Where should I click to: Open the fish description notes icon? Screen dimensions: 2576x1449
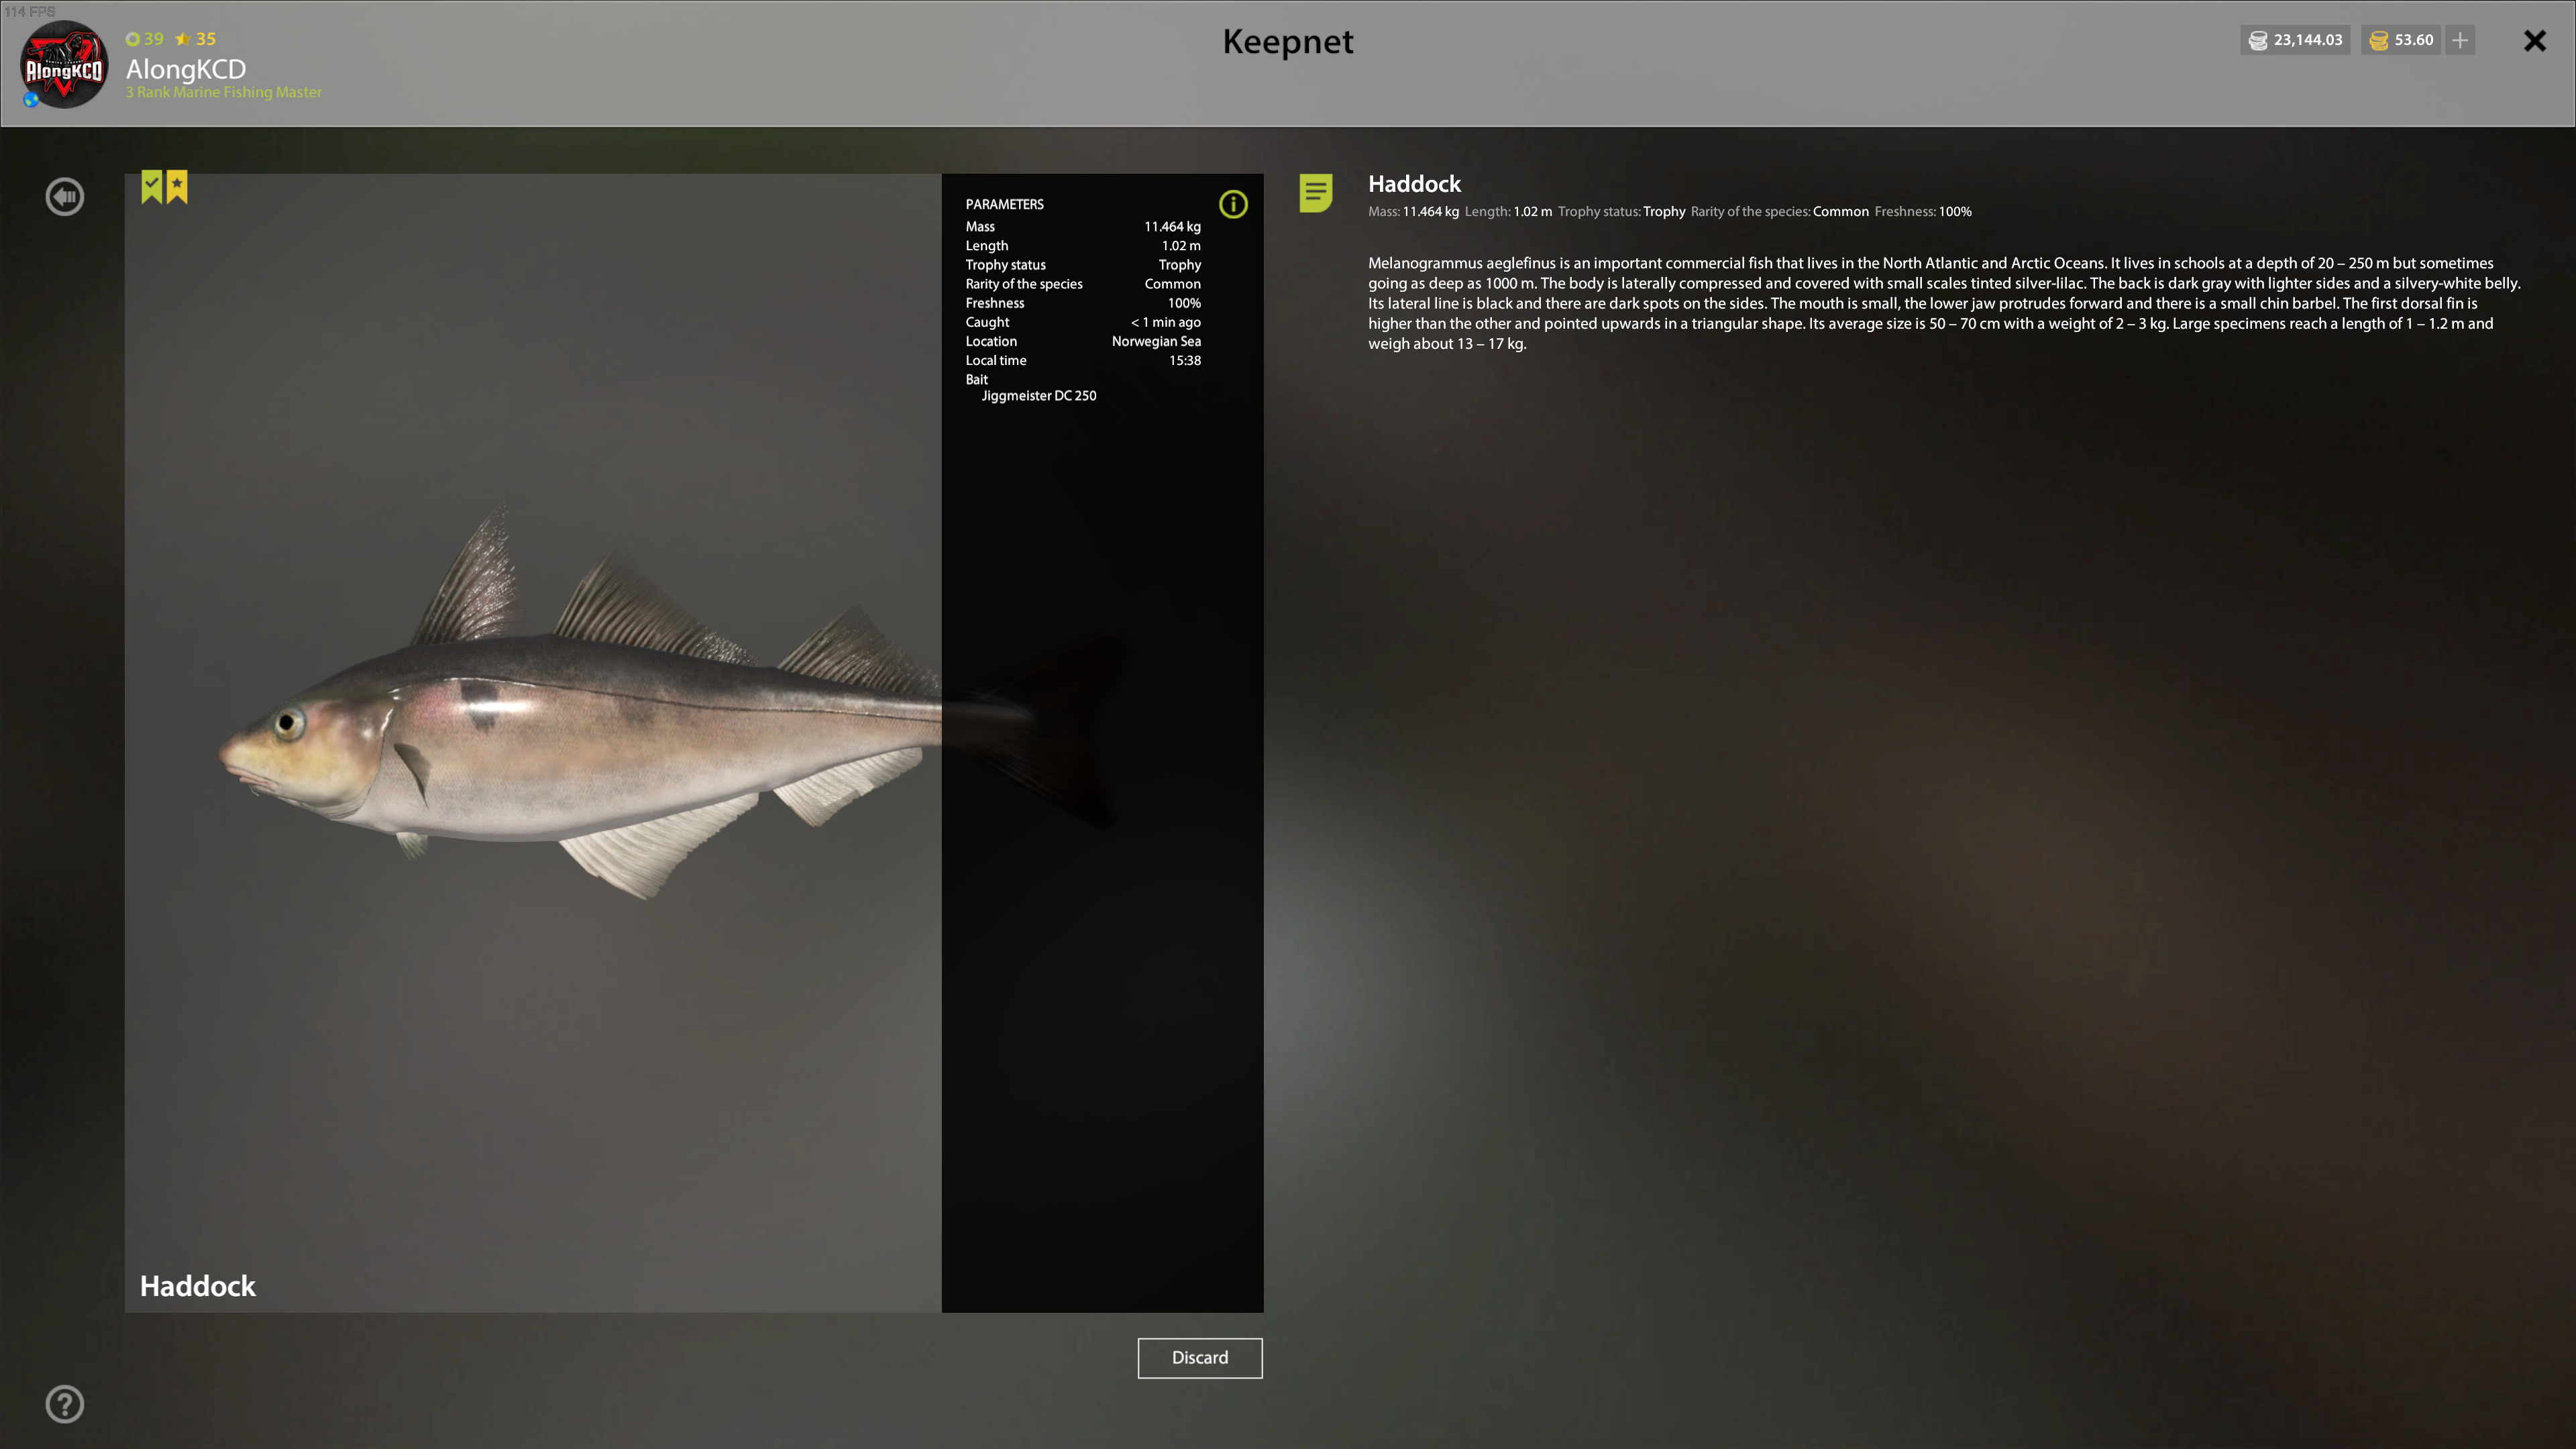[1316, 193]
